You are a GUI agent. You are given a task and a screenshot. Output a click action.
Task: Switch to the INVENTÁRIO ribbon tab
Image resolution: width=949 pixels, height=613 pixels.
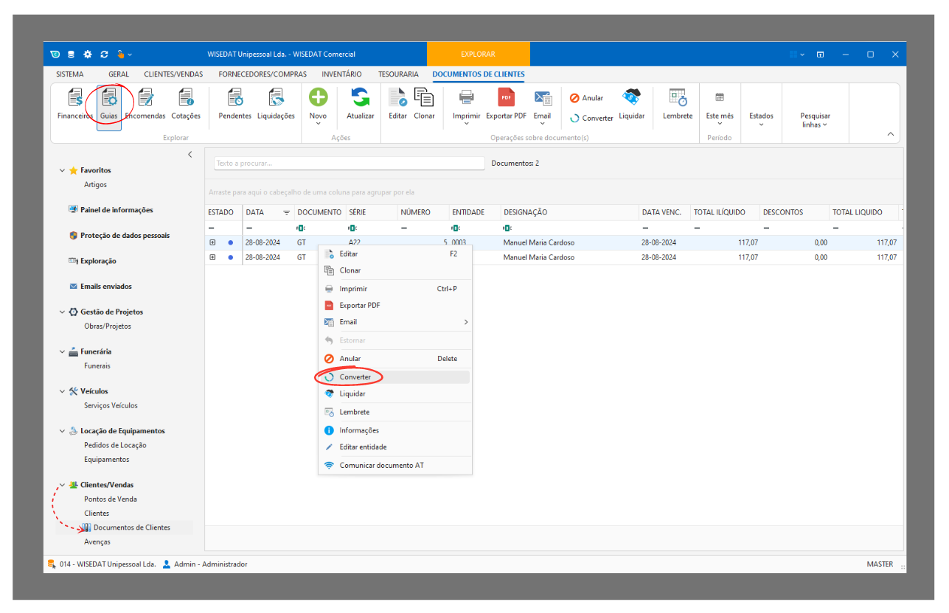click(341, 74)
